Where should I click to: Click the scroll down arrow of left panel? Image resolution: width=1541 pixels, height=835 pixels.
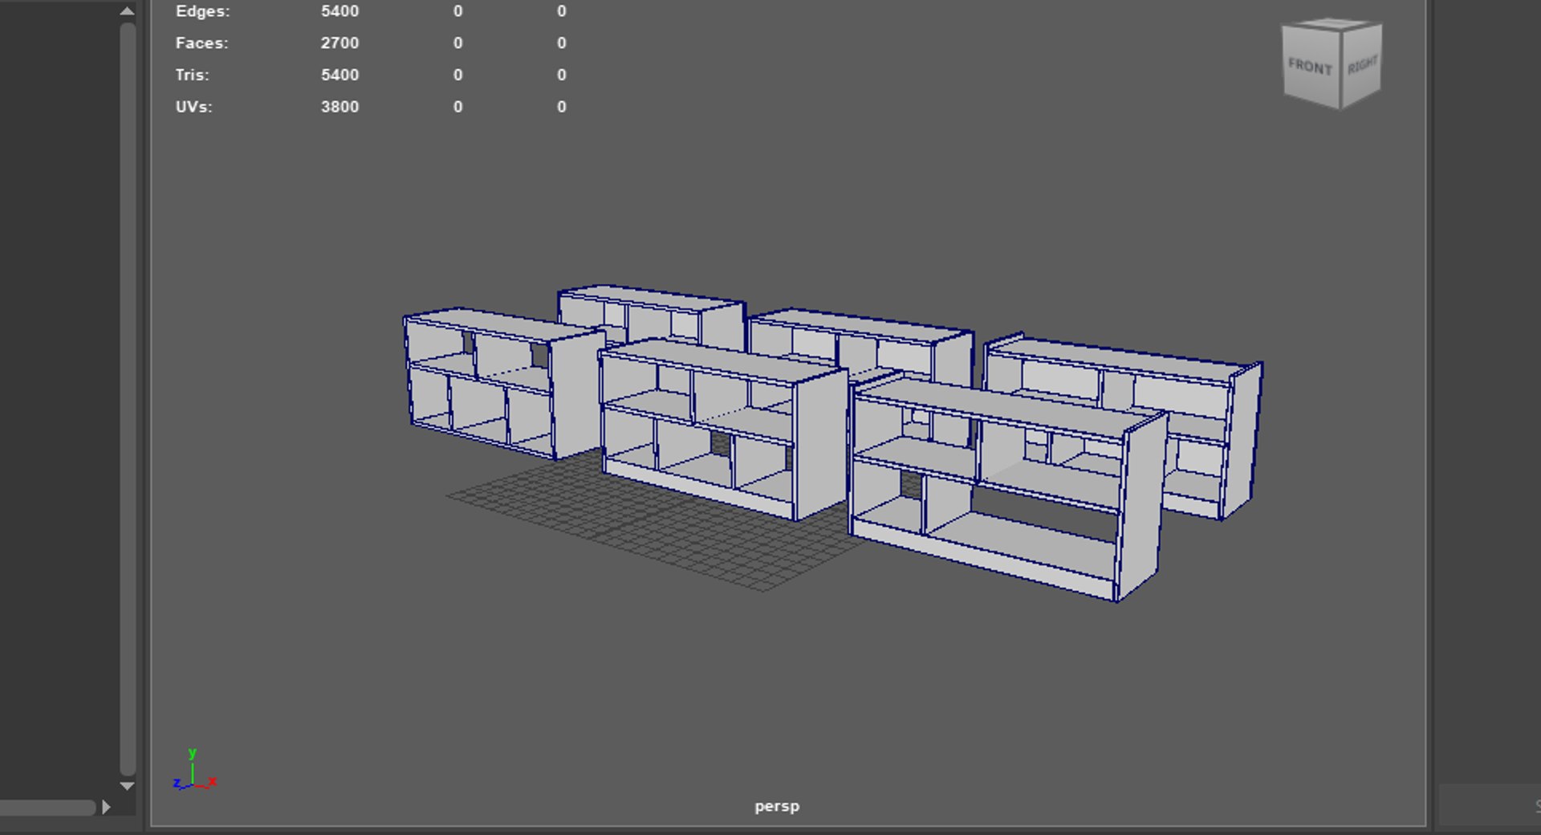pyautogui.click(x=127, y=786)
